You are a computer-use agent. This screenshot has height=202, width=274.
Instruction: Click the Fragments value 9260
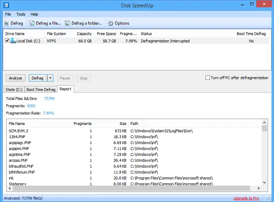(31, 106)
